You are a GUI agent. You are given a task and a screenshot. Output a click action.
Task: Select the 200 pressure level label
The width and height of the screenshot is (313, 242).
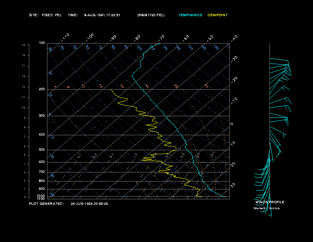(x=42, y=89)
